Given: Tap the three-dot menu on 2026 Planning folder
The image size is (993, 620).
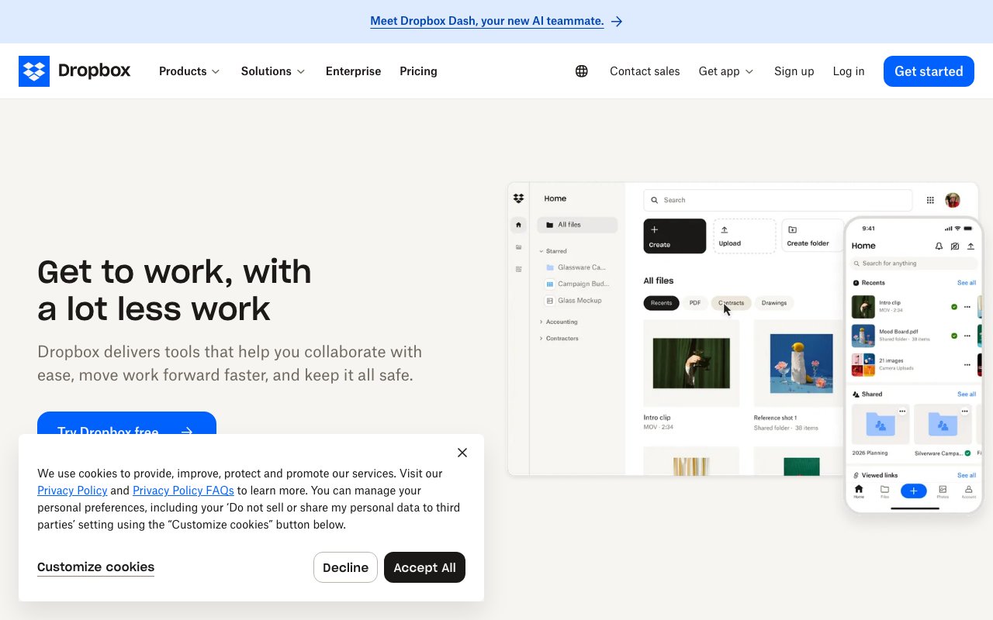Looking at the screenshot, I should [902, 412].
